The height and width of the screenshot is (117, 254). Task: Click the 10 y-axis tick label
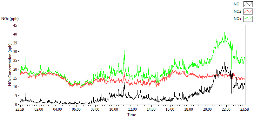point(16,87)
